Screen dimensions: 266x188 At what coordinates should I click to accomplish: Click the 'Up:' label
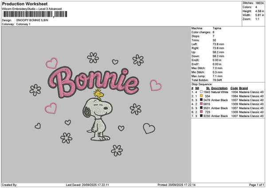tap(194, 52)
